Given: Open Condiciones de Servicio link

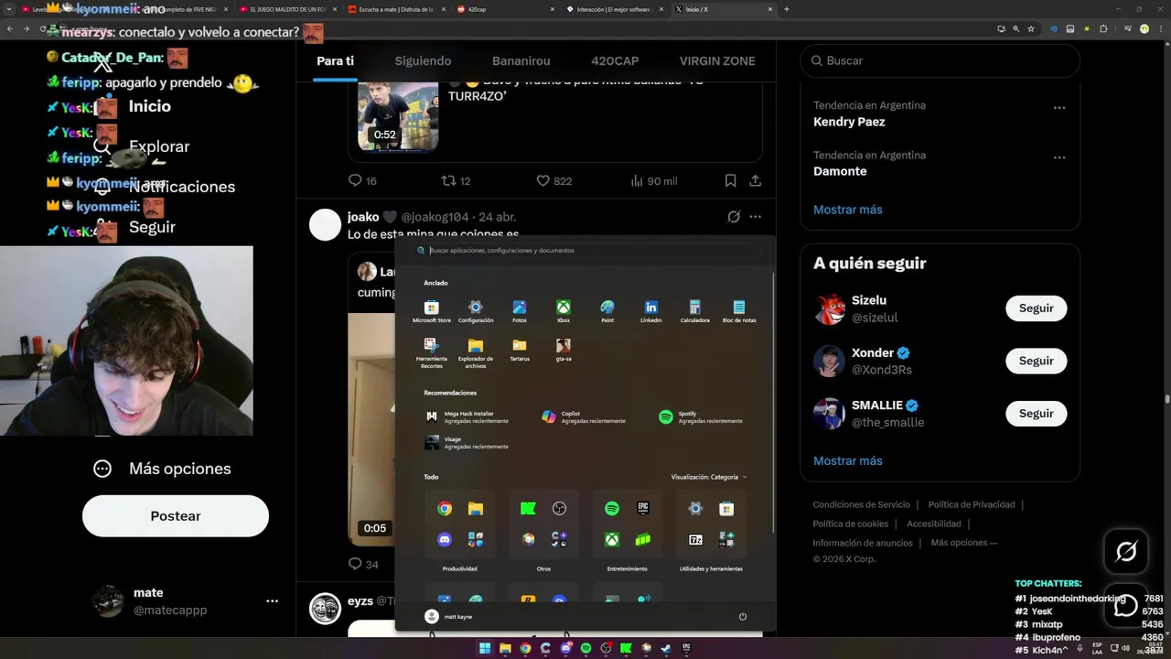Looking at the screenshot, I should coord(862,504).
